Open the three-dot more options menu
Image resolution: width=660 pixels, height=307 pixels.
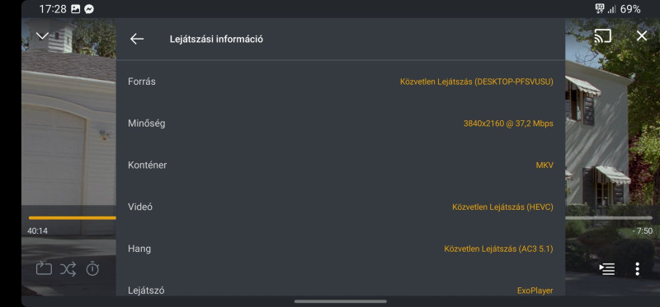pyautogui.click(x=637, y=269)
